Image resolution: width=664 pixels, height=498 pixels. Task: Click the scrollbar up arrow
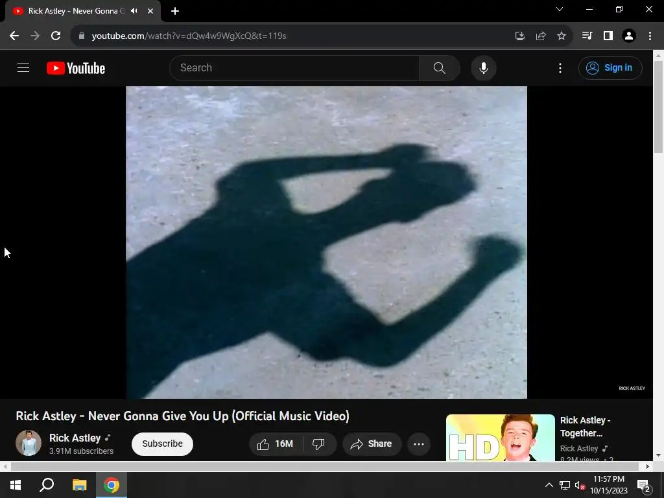(659, 55)
